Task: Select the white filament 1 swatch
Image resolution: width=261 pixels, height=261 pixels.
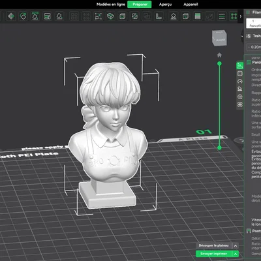Action: [x=254, y=23]
